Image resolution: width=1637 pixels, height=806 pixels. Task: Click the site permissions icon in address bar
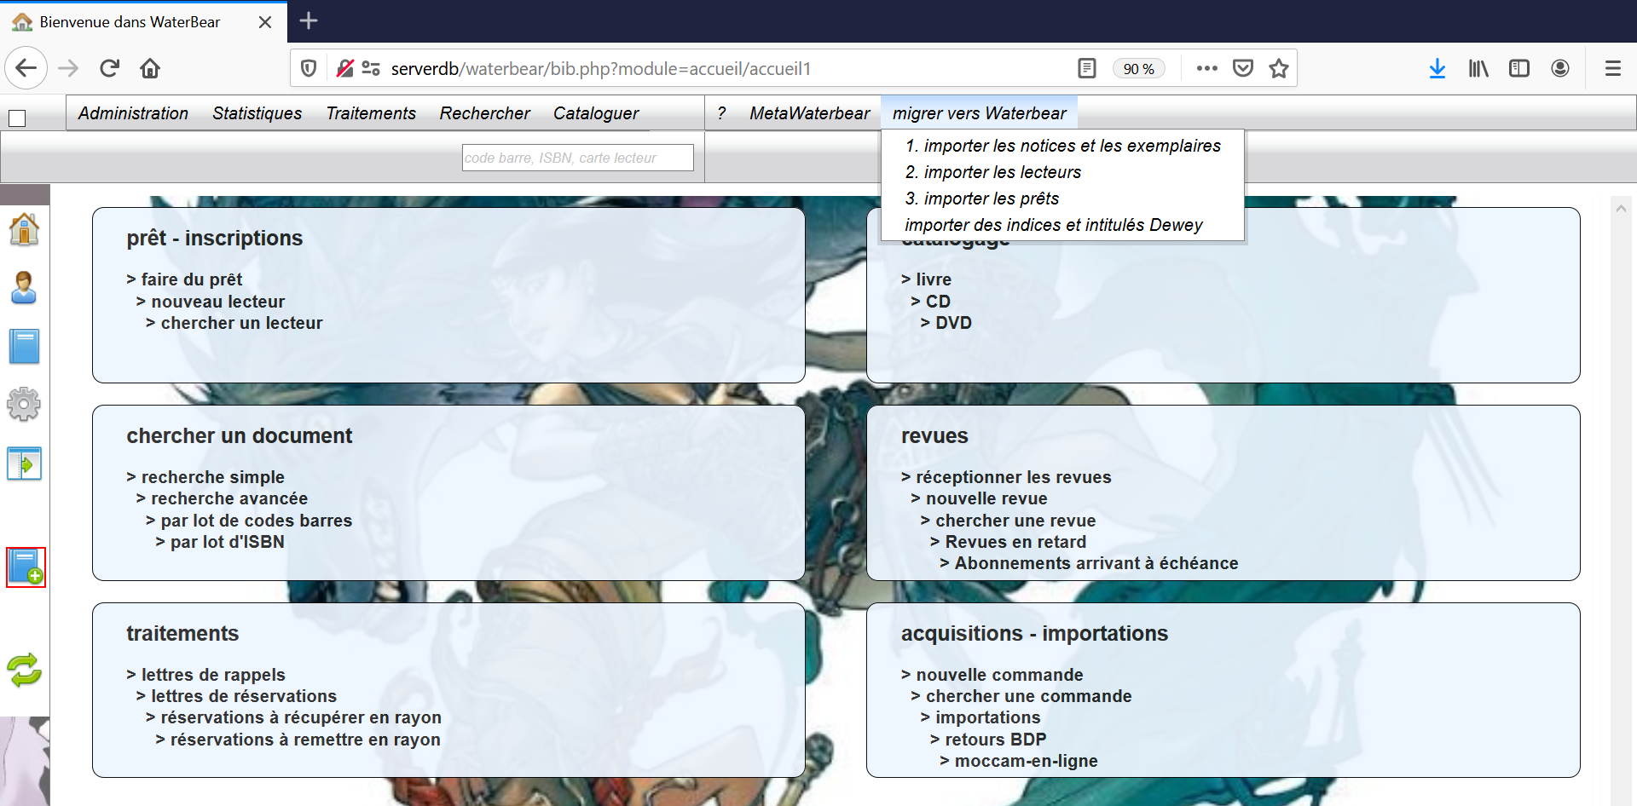point(371,68)
